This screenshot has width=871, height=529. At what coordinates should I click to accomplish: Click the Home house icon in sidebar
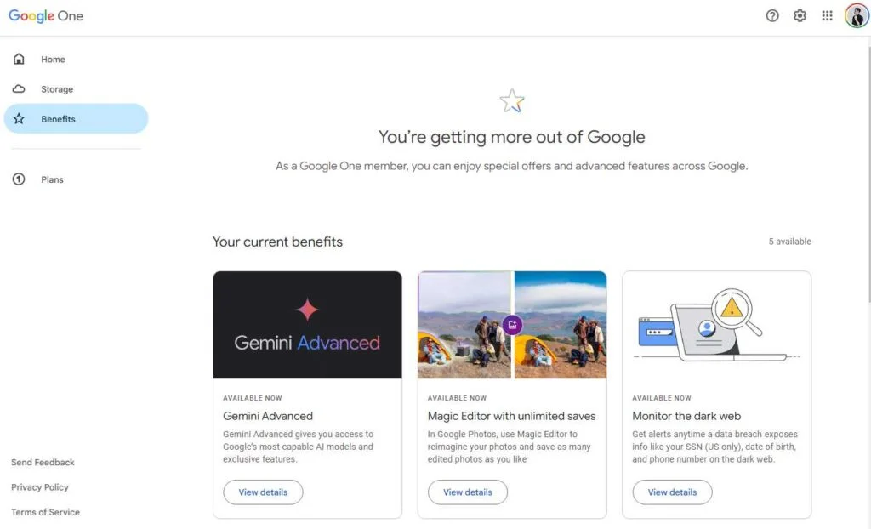pyautogui.click(x=19, y=59)
